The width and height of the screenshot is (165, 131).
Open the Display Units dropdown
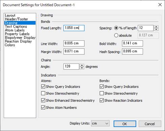(x=100, y=123)
